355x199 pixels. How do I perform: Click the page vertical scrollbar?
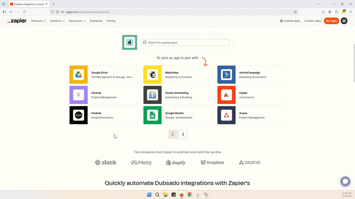coord(354,63)
